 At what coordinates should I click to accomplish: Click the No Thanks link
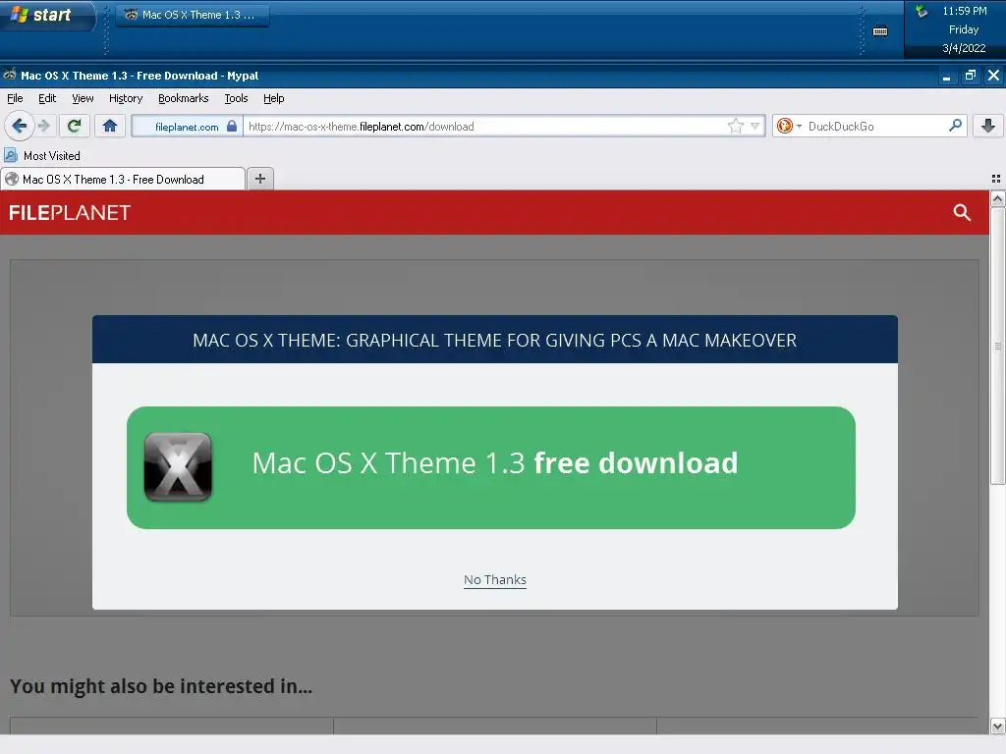point(495,579)
